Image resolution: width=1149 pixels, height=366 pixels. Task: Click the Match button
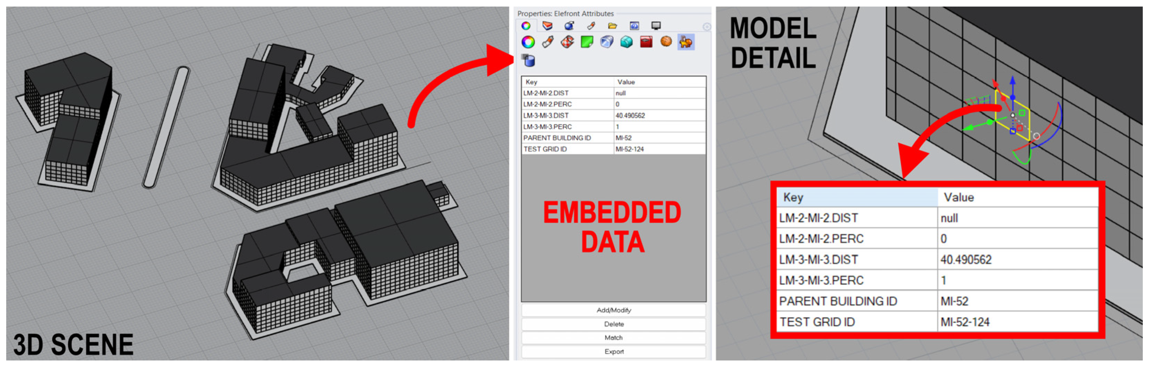pos(613,338)
